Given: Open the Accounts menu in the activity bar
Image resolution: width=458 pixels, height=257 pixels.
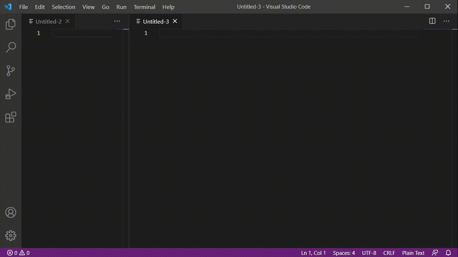Looking at the screenshot, I should (10, 212).
